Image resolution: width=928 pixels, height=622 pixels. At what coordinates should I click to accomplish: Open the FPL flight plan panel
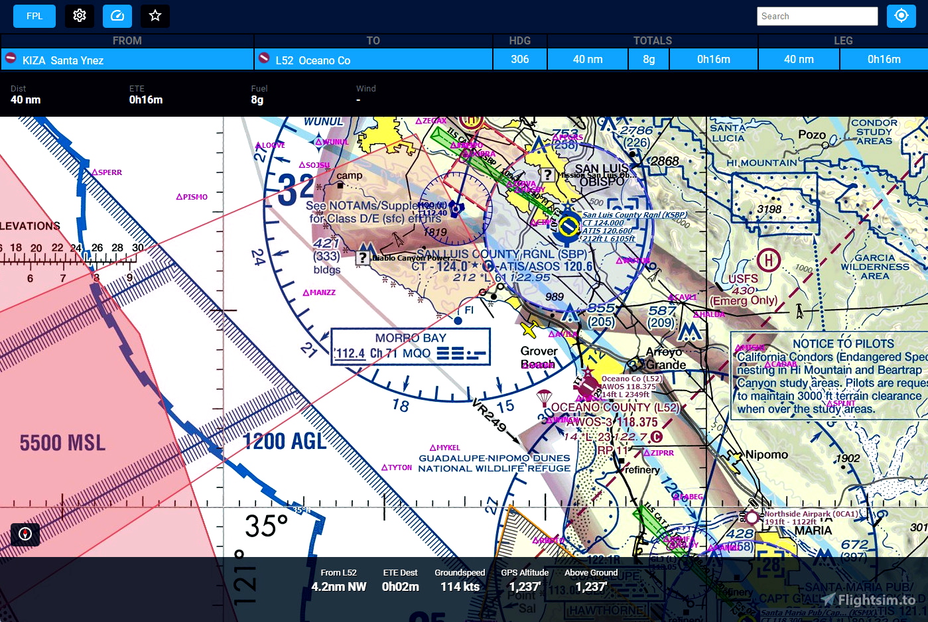coord(34,16)
